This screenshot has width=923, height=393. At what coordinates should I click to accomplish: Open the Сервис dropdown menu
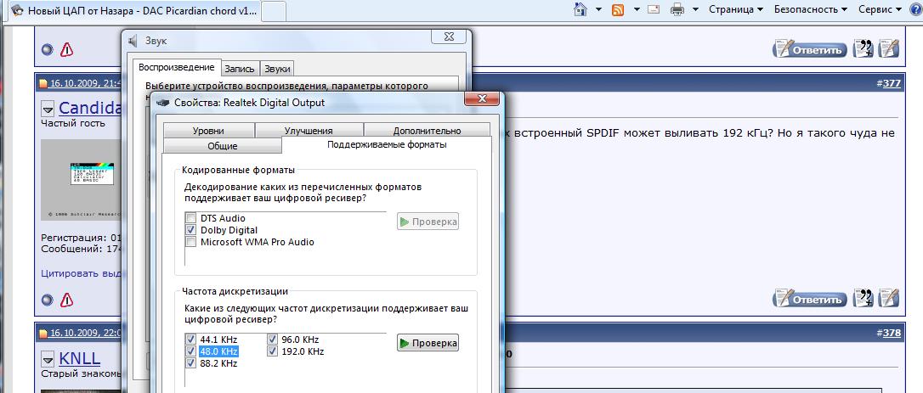pyautogui.click(x=880, y=9)
